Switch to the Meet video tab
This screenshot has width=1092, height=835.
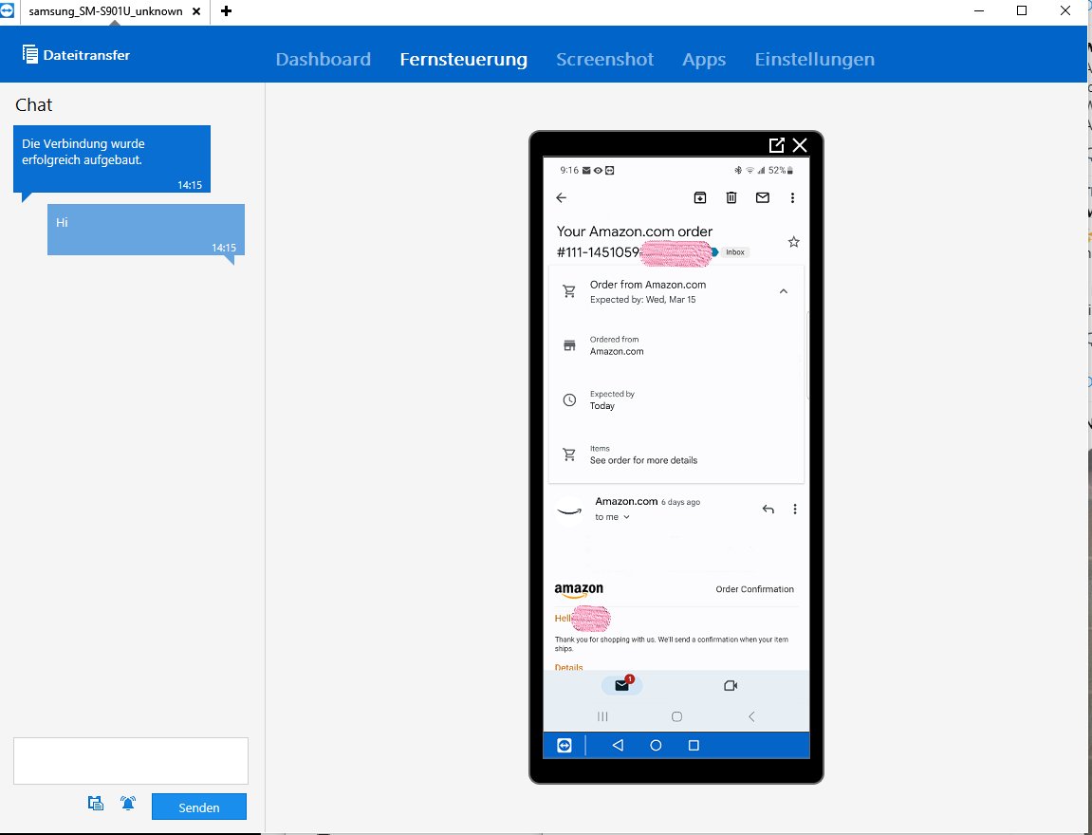pyautogui.click(x=730, y=685)
